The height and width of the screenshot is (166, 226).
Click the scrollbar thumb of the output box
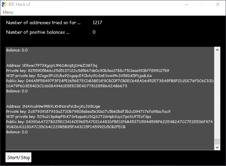click(x=217, y=141)
